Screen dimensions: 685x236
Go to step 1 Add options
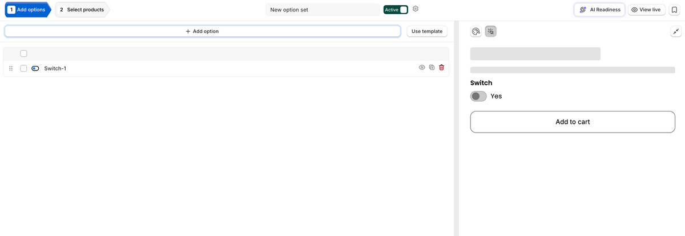(27, 10)
